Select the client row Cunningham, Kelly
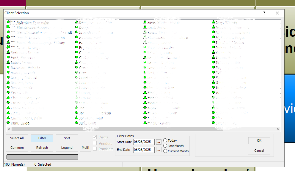This screenshot has height=171, width=295. tap(26, 118)
